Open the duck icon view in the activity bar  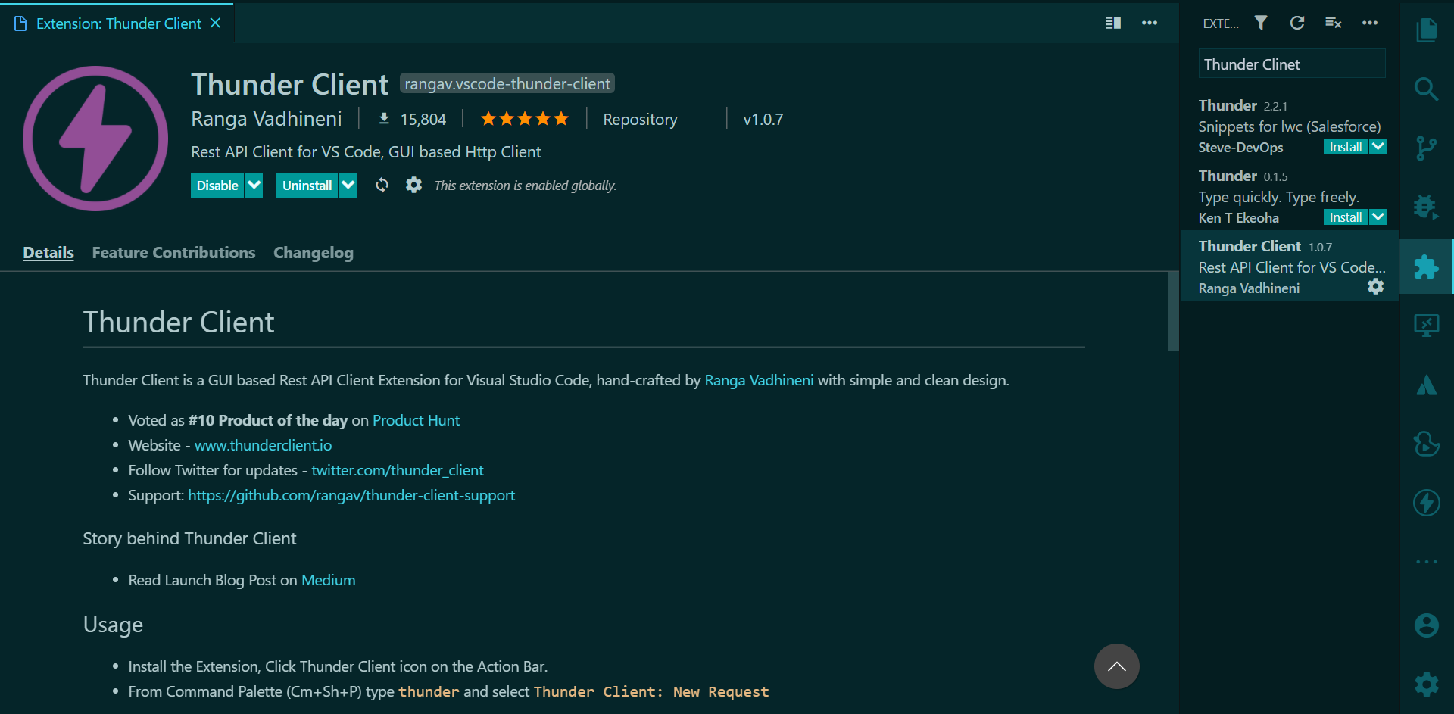tap(1427, 444)
